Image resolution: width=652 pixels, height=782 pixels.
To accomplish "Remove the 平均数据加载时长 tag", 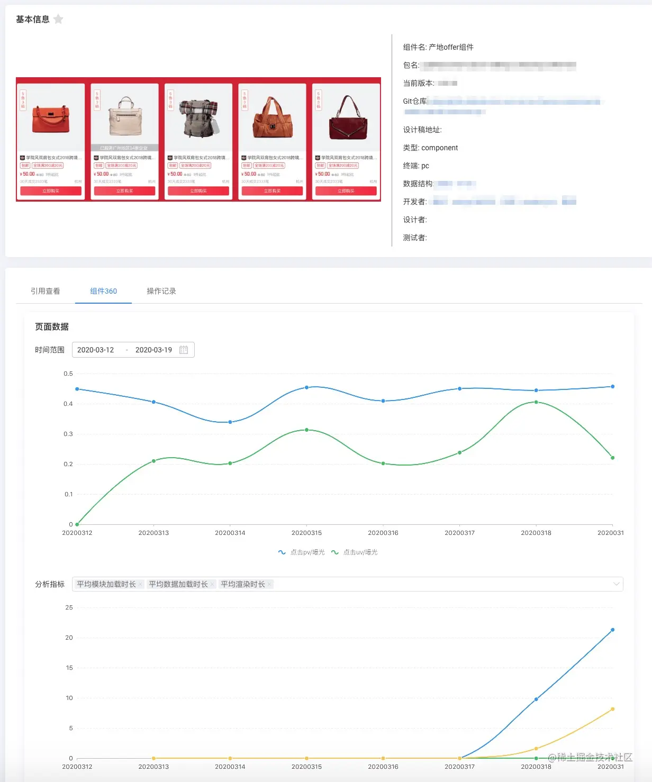I will coord(212,584).
